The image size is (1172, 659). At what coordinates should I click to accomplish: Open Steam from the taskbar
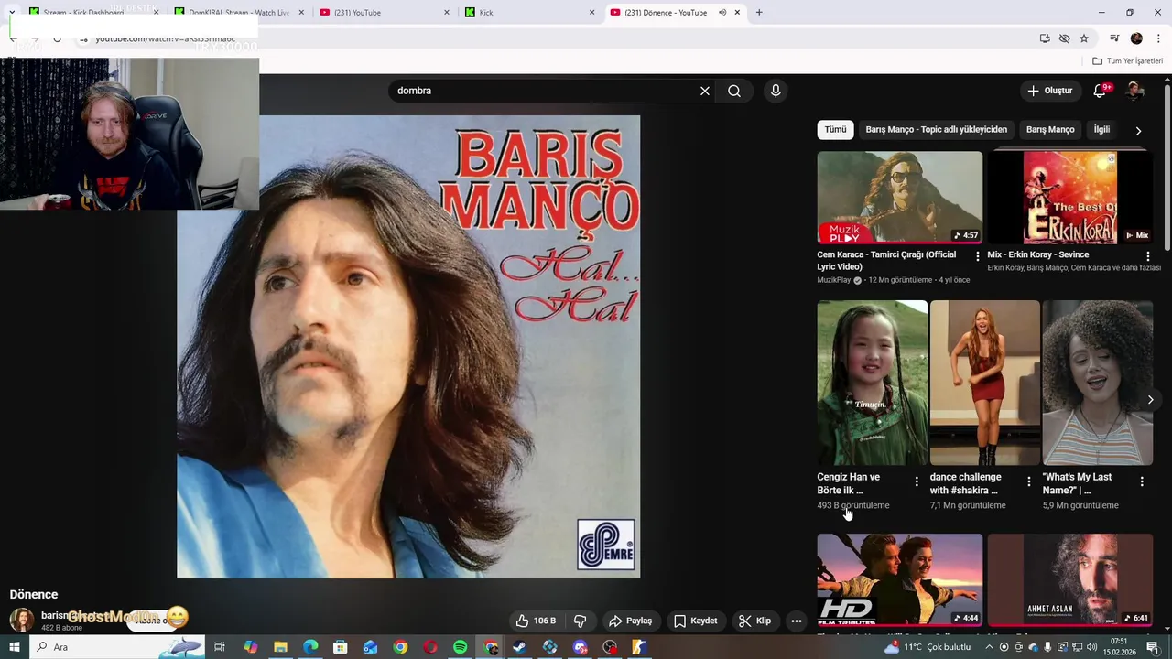click(x=520, y=647)
